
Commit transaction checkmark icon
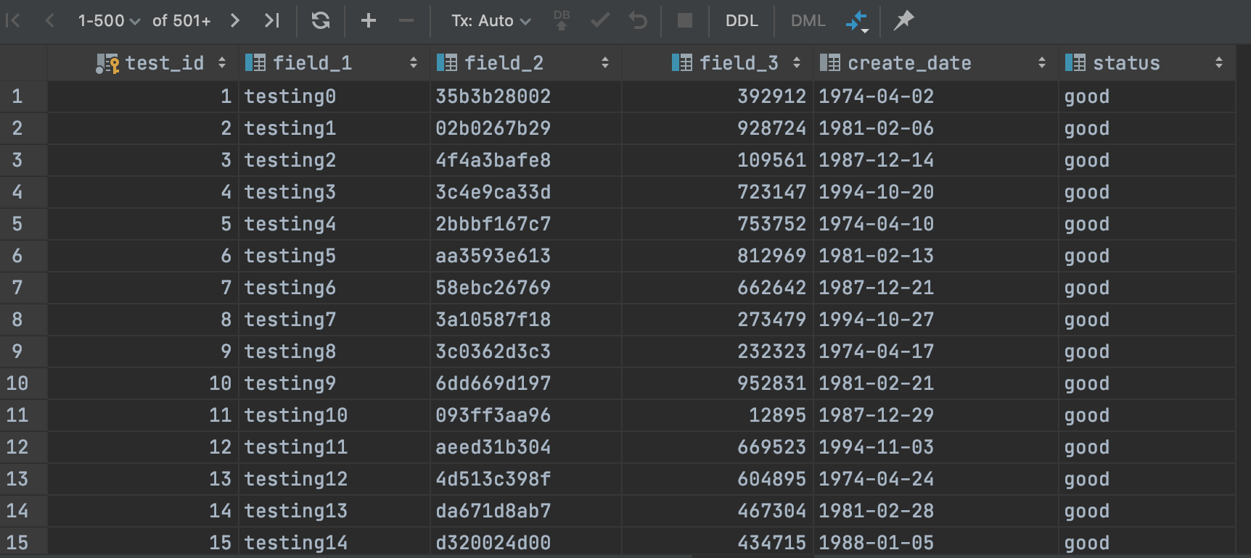tap(600, 20)
